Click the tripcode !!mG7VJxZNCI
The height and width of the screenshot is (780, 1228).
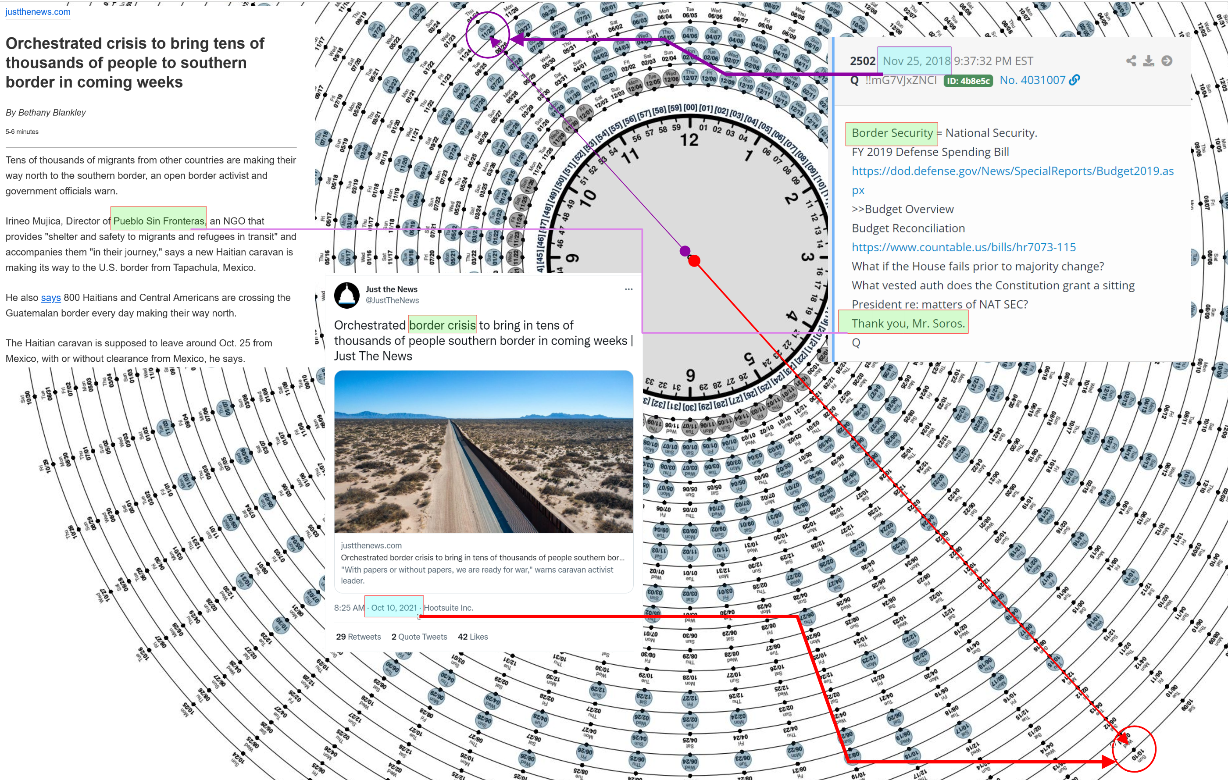pos(900,80)
